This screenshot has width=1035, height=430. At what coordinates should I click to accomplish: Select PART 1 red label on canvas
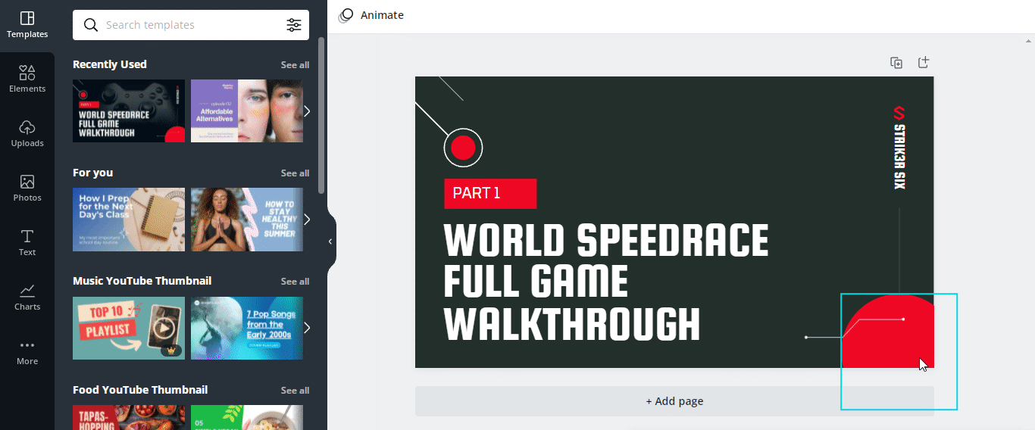click(x=490, y=194)
